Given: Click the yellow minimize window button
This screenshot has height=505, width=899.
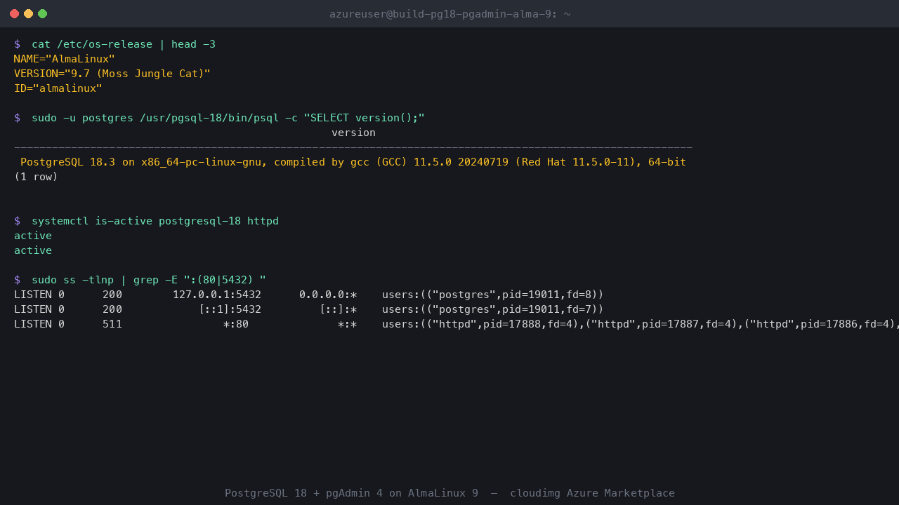Looking at the screenshot, I should pos(28,14).
